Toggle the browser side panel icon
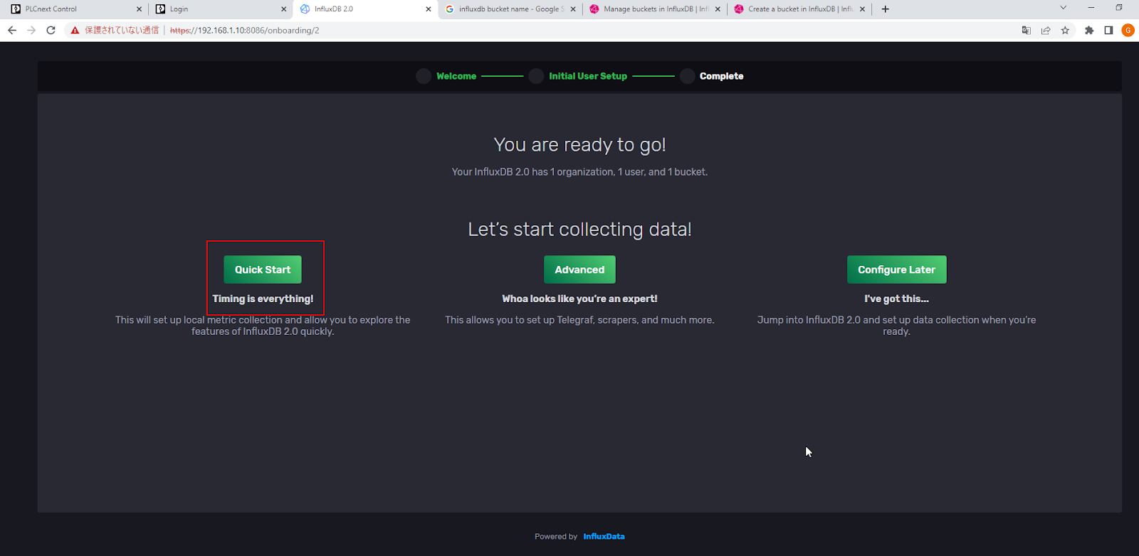 click(1108, 31)
